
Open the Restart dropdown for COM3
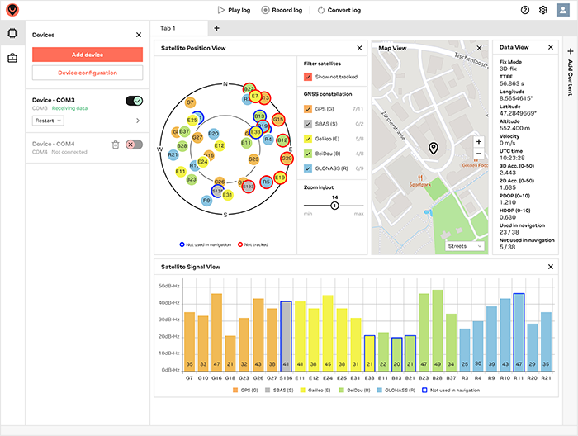[x=48, y=121]
